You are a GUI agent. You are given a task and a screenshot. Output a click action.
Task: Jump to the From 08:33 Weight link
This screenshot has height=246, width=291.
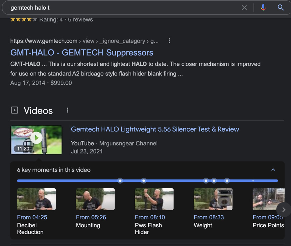209,217
